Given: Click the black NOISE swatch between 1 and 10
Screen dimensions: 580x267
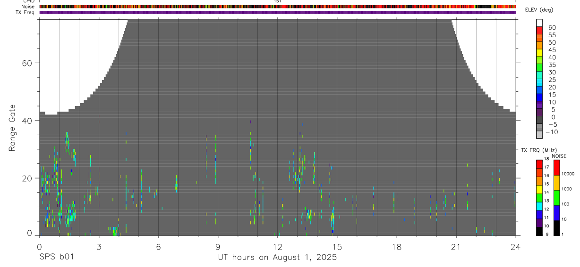Looking at the screenshot, I should coord(556,228).
